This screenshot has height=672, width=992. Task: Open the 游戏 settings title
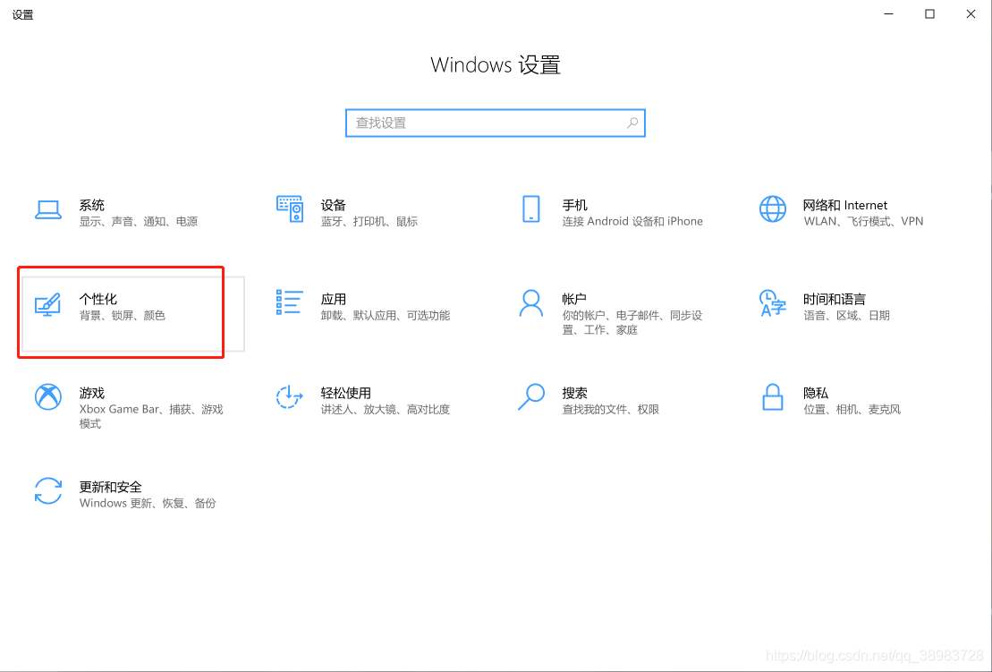point(92,393)
